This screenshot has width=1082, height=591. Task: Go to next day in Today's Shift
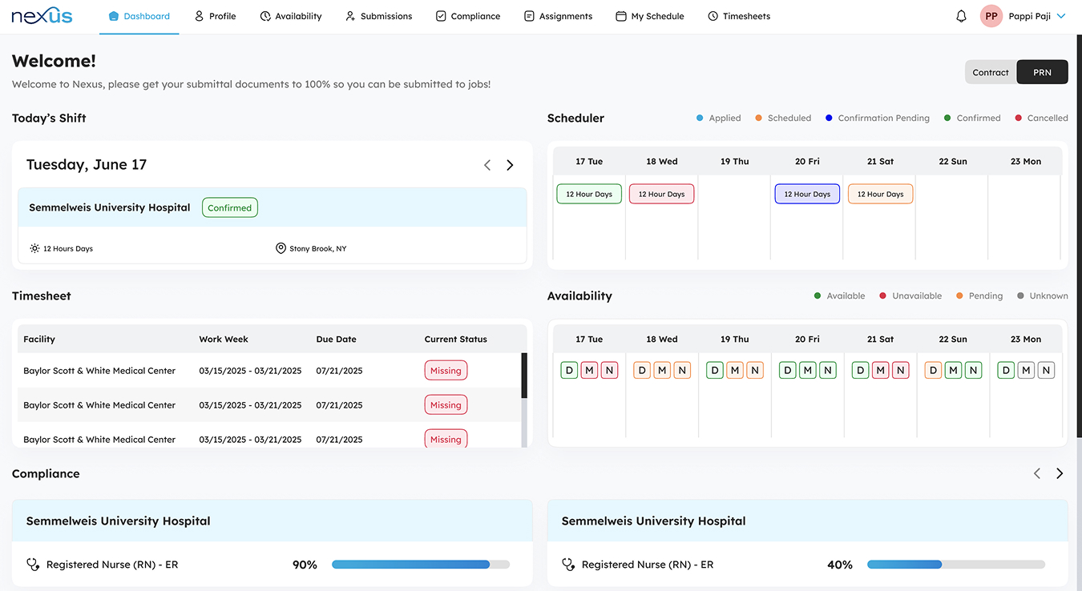pyautogui.click(x=510, y=165)
